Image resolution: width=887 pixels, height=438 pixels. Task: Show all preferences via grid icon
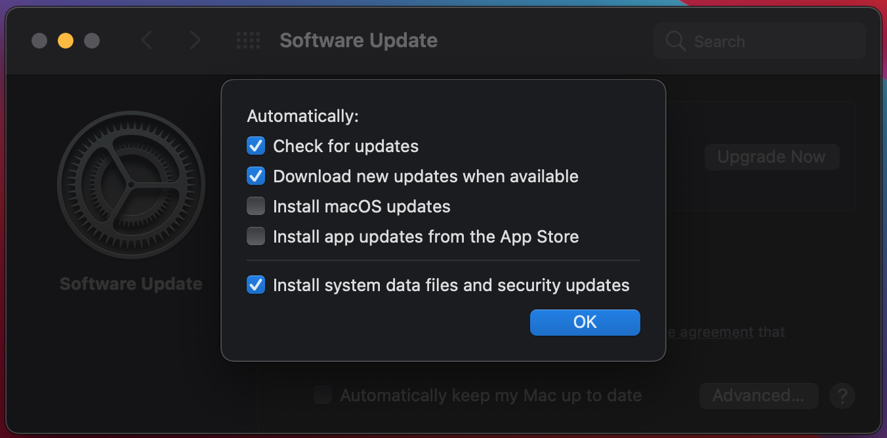pyautogui.click(x=249, y=41)
